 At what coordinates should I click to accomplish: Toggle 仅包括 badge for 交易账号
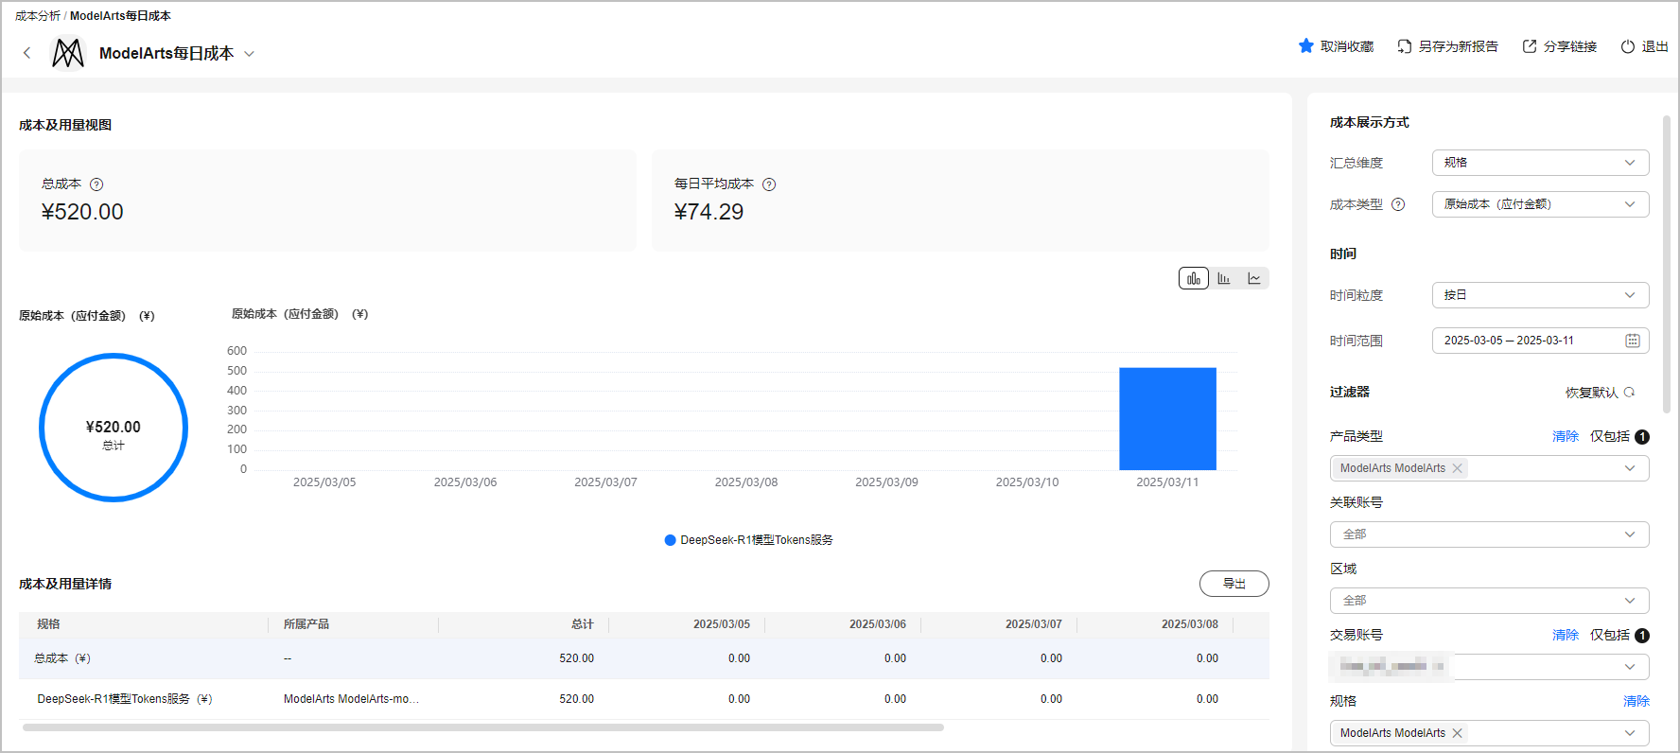[x=1642, y=636]
